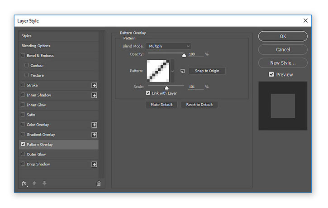This screenshot has height=208, width=328.
Task: Enable the Satin checkbox
Action: tap(23, 114)
